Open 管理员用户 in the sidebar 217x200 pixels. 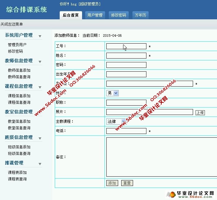(17, 45)
